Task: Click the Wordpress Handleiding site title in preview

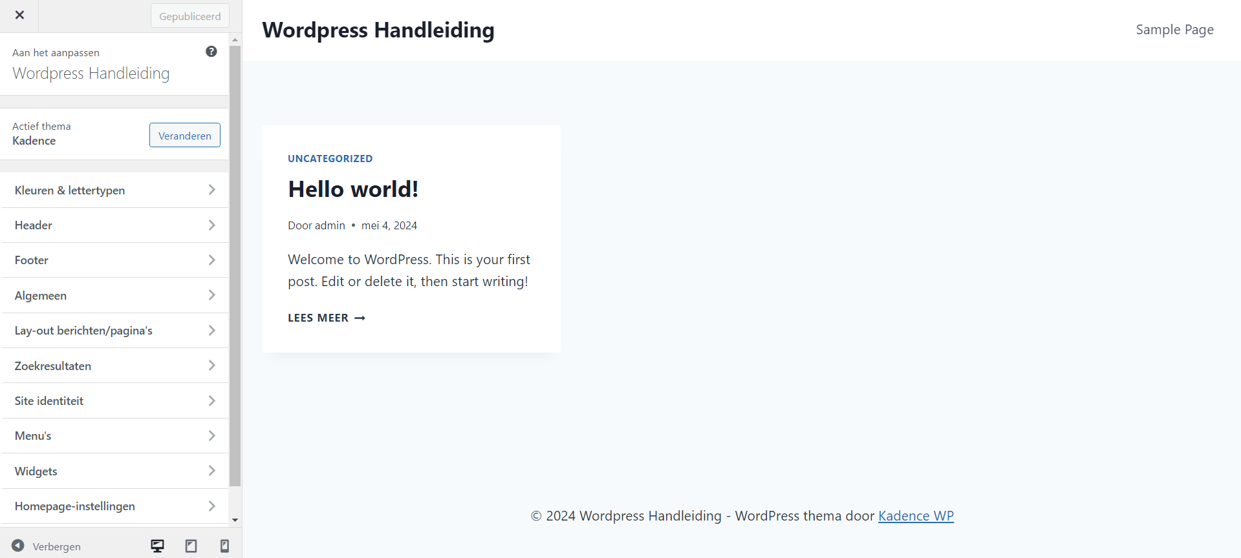Action: 378,30
